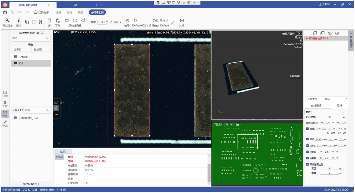Image resolution: width=355 pixels, height=193 pixels.
Task: Close the 编辑元器件 panel with X
Action: (x=299, y=33)
